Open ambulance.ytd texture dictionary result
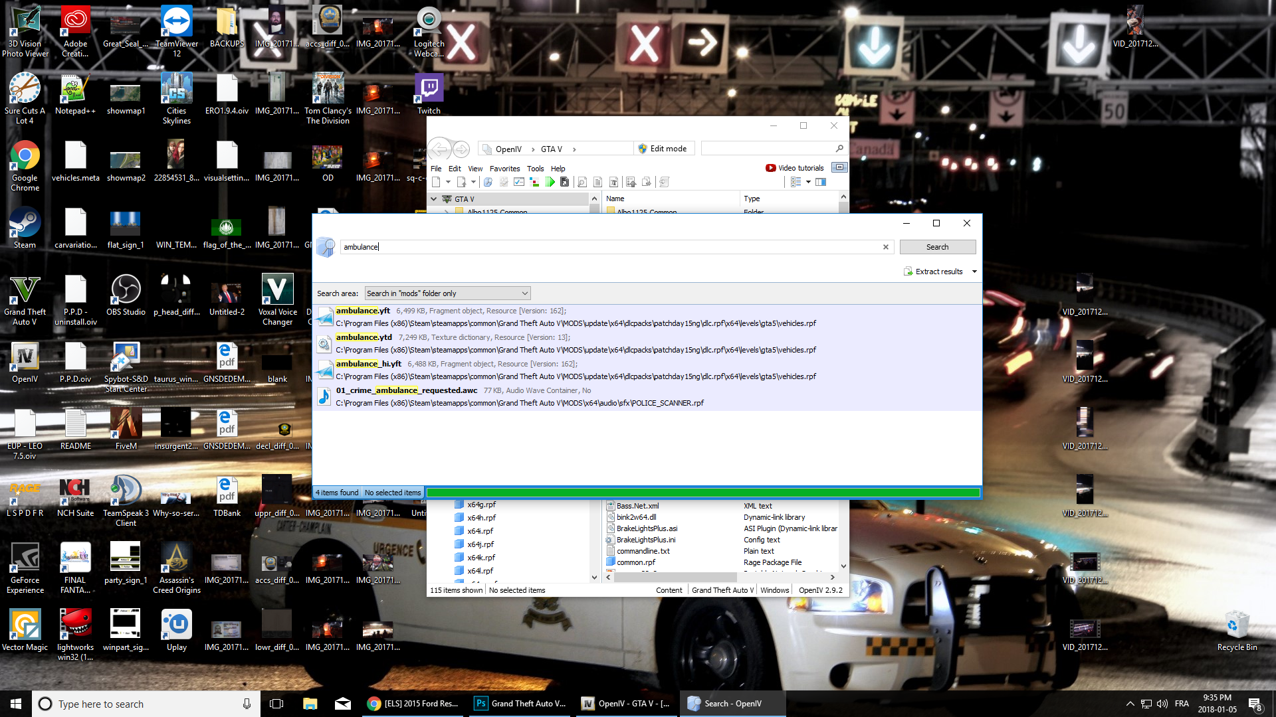 [364, 337]
